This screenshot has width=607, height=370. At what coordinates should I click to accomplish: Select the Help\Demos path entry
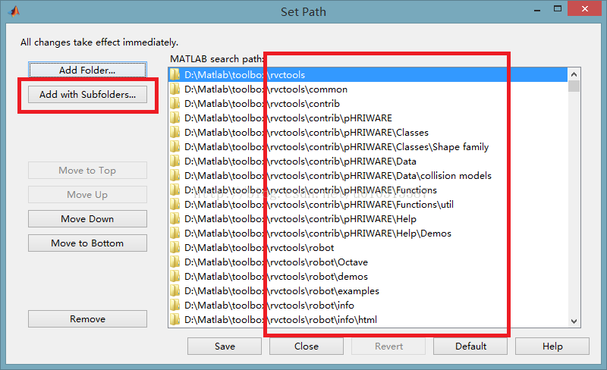368,234
